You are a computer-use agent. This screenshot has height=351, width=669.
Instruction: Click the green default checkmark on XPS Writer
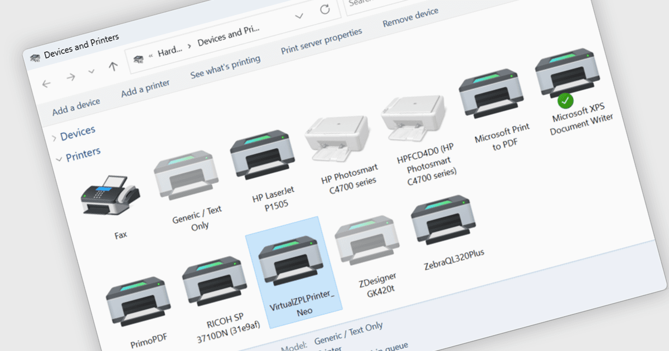pos(565,101)
